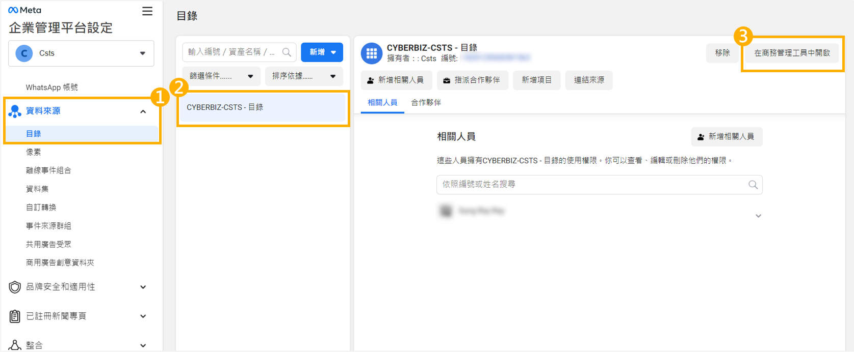The width and height of the screenshot is (854, 352).
Task: Select 離線事件組合 in sidebar
Action: coord(48,170)
